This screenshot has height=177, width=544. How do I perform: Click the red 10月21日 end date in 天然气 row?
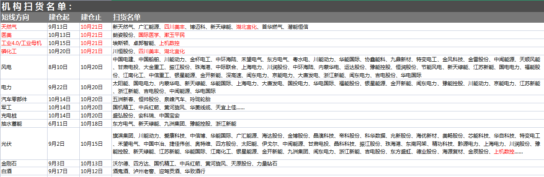click(x=95, y=27)
